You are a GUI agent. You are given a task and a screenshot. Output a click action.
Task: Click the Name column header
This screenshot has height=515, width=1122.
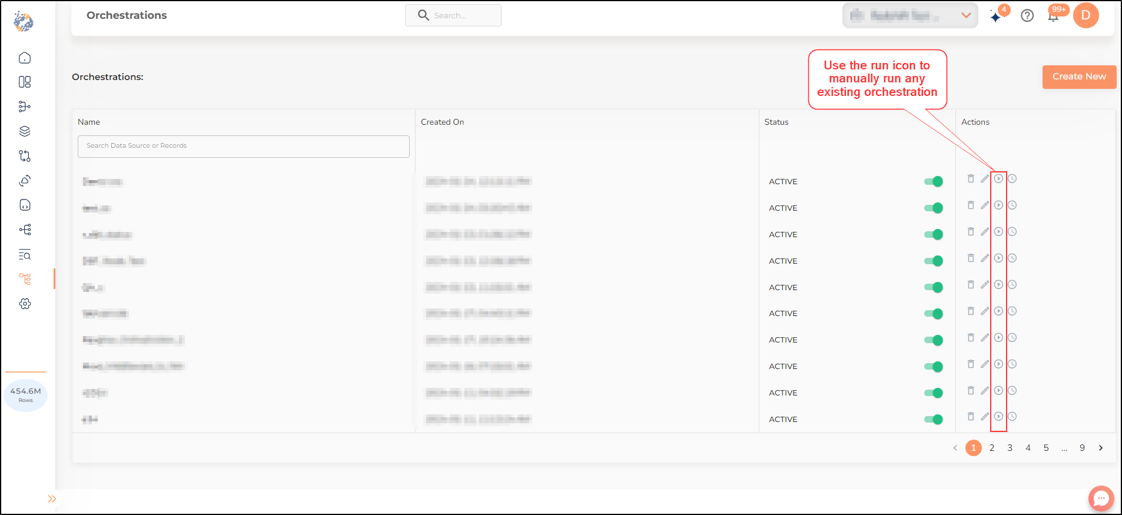point(89,122)
